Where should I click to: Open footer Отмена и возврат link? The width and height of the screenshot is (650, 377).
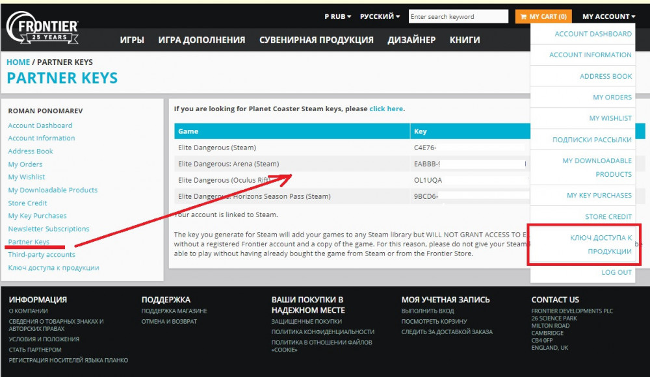click(169, 321)
